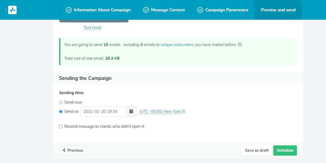Select the Send on radio button
The height and width of the screenshot is (163, 326).
click(61, 111)
